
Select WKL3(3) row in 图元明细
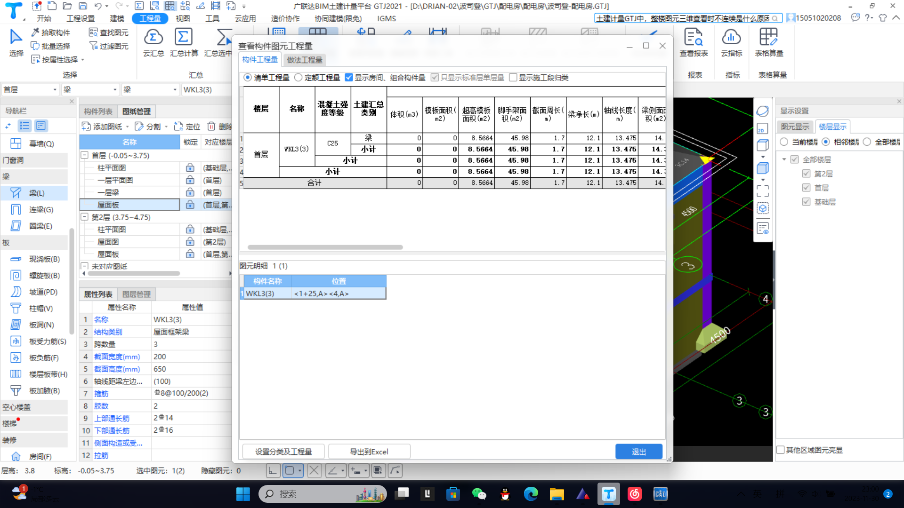(315, 294)
